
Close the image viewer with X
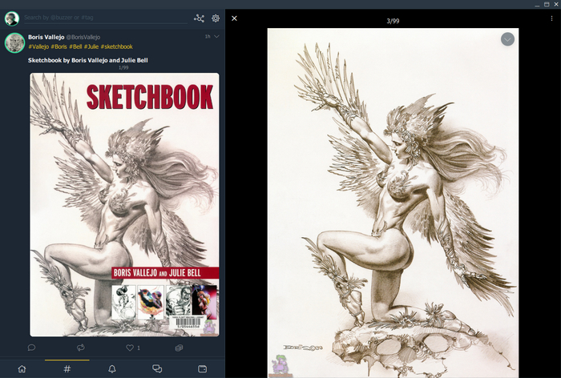234,18
